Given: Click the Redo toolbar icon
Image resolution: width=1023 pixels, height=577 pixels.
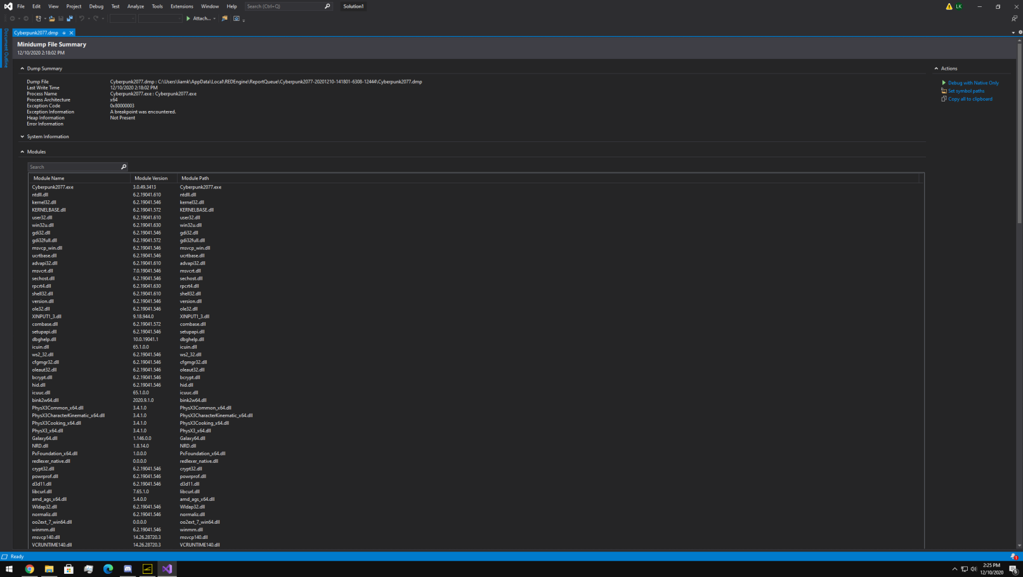Looking at the screenshot, I should pos(96,18).
